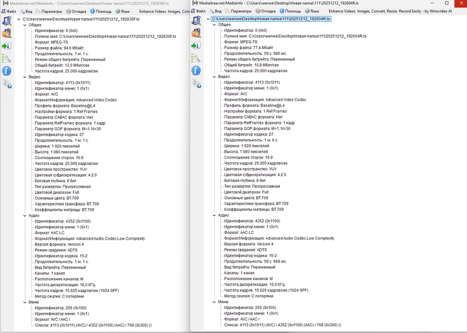467x333 pixels.
Task: Collapse Общее section in left 192830F window
Action: (25, 25)
